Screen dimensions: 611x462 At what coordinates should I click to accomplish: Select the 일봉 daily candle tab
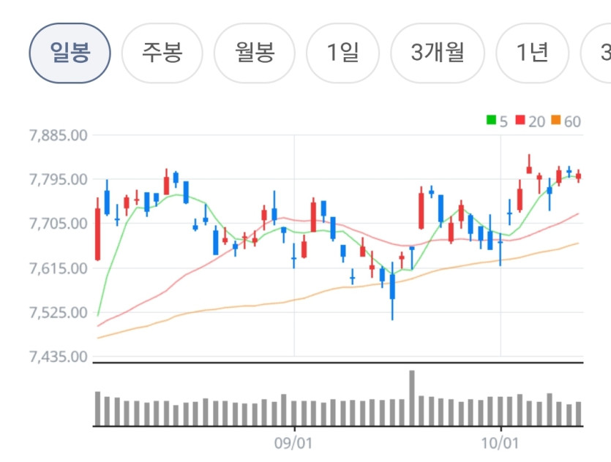point(70,53)
